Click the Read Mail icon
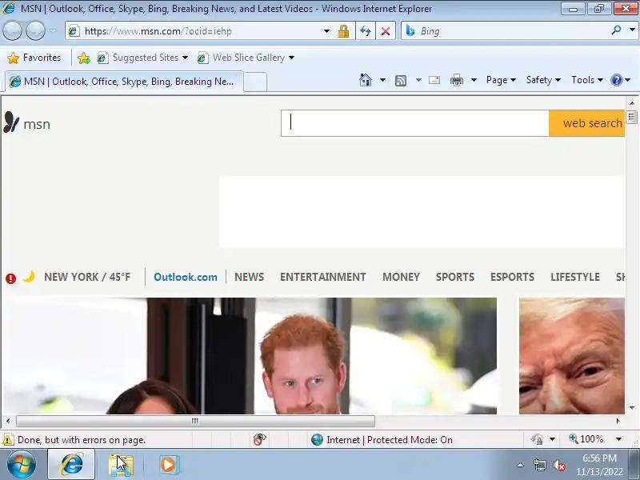Viewport: 640px width, 480px height. (x=434, y=80)
